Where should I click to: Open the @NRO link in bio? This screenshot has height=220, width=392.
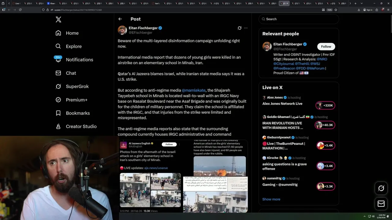322,59
